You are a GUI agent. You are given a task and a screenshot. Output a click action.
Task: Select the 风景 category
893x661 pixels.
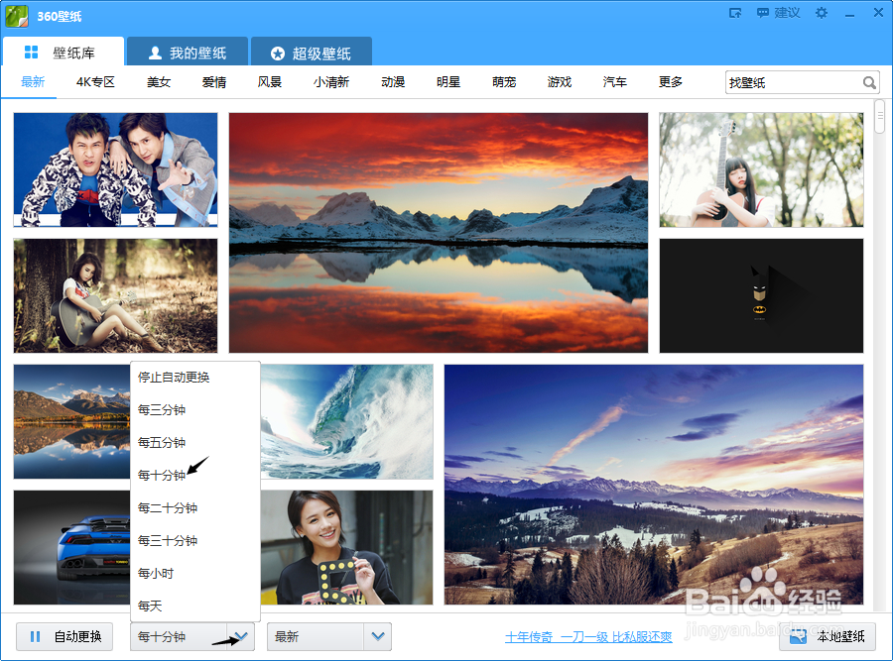point(269,82)
